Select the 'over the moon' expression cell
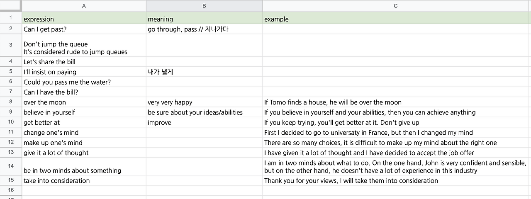This screenshot has height=199, width=531. (x=84, y=102)
